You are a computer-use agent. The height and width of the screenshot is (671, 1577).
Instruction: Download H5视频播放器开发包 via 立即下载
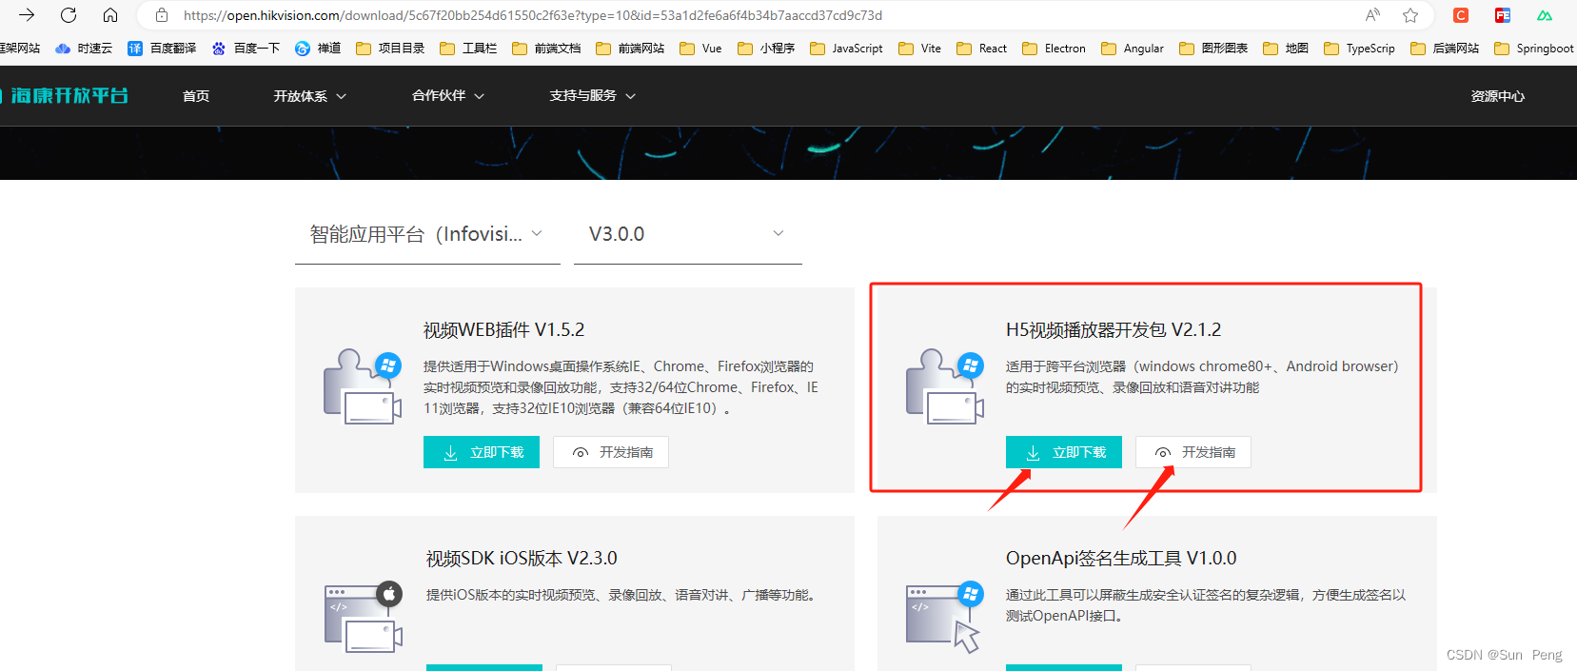(1064, 452)
